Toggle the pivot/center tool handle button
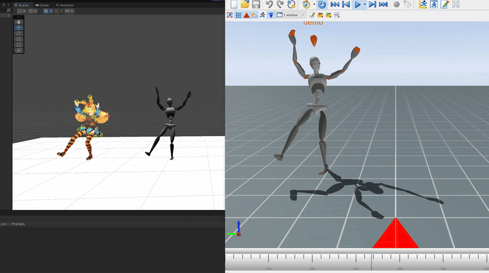Screen dimensions: 489x273 pos(20,11)
